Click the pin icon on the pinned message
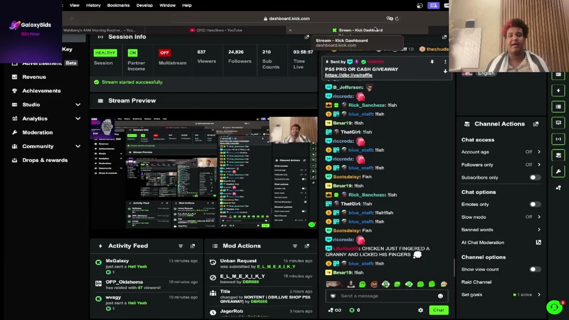The image size is (569, 320). [x=432, y=62]
